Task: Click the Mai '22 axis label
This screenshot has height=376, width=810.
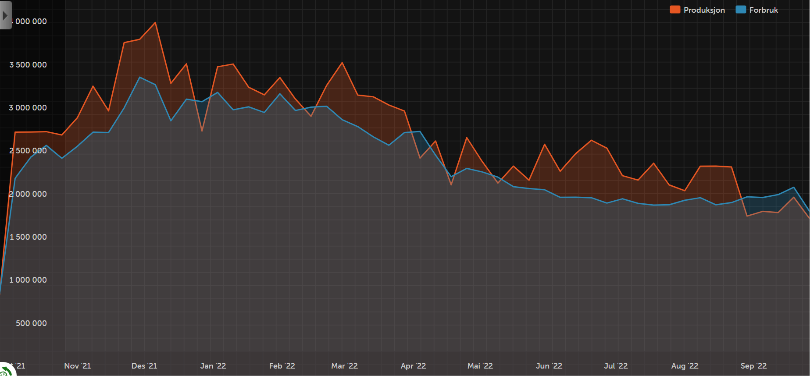Action: tap(480, 365)
